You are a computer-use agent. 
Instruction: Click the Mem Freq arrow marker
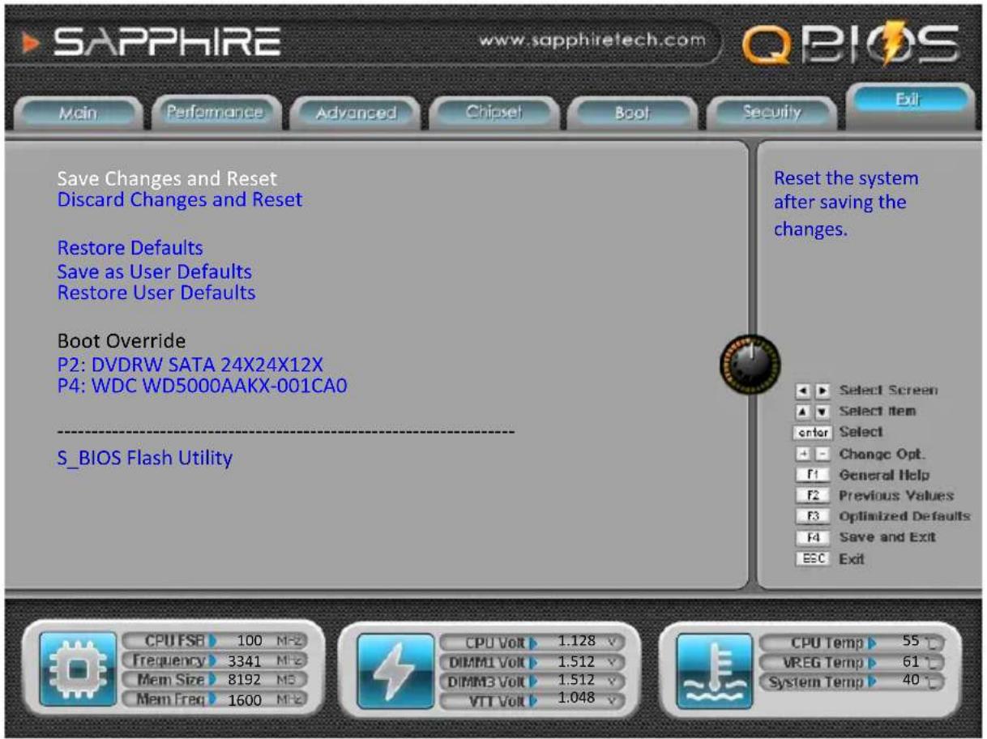(213, 699)
